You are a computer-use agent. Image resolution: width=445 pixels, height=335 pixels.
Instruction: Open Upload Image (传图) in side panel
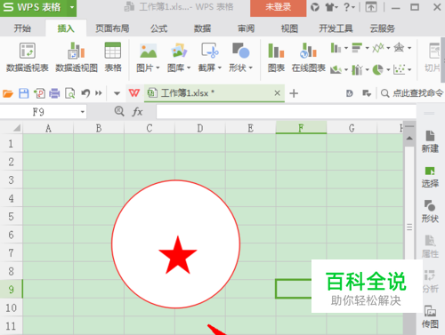[x=430, y=317]
